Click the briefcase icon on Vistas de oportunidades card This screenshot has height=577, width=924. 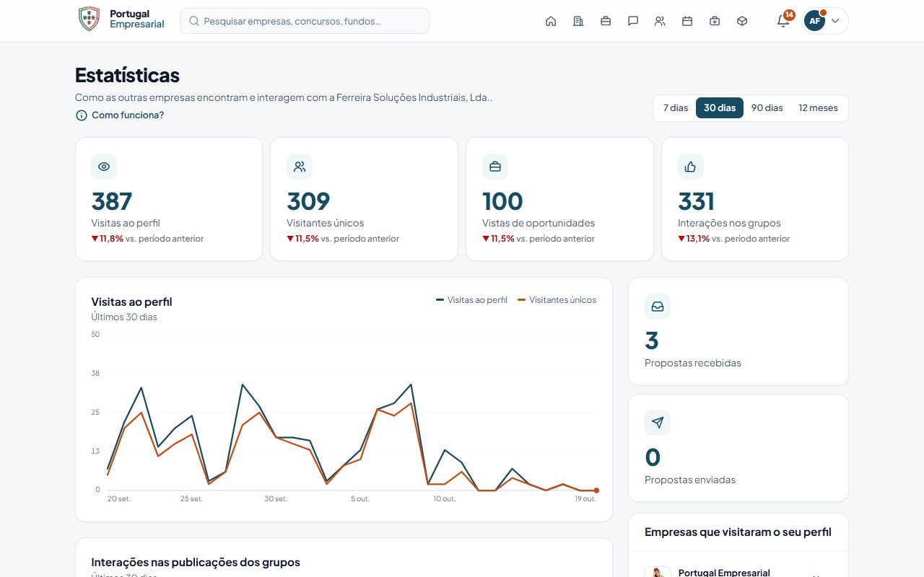[x=495, y=167]
